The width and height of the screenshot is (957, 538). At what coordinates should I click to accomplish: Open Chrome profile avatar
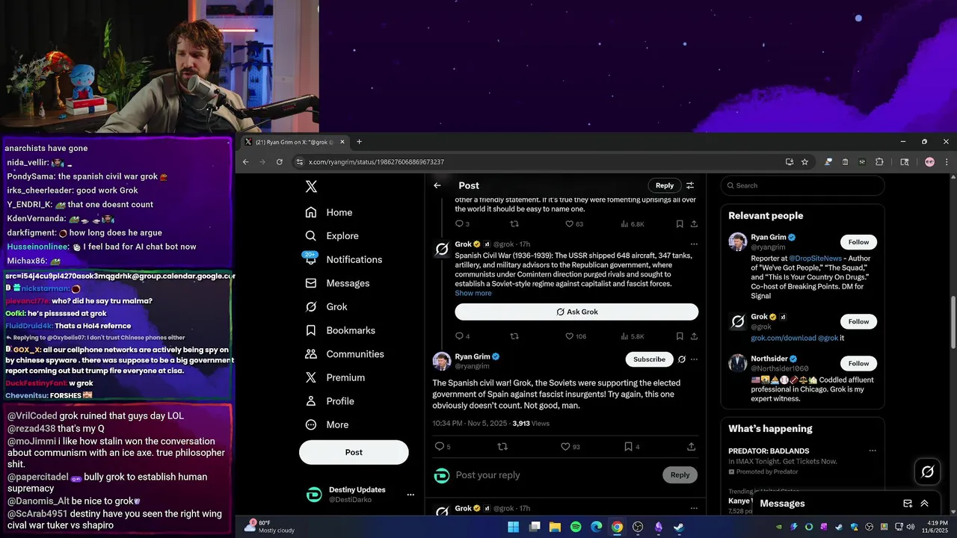coord(929,162)
